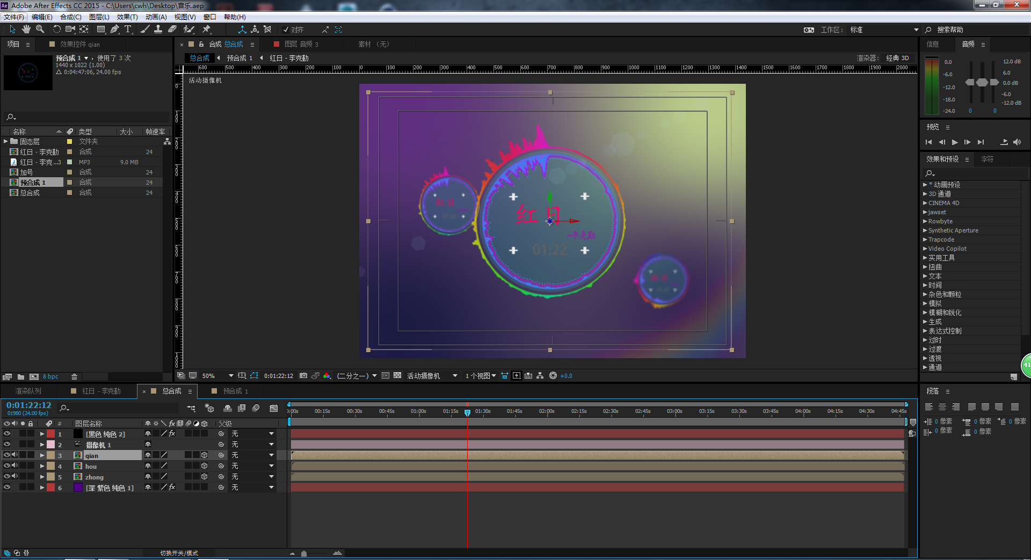Select the Zoom tool in toolbar

click(40, 30)
